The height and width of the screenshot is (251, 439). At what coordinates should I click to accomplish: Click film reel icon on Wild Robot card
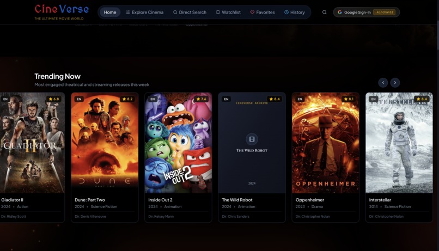point(252,139)
